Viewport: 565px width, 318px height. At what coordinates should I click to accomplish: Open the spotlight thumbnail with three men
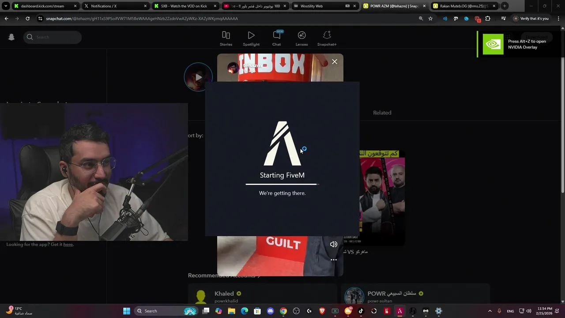click(x=382, y=197)
